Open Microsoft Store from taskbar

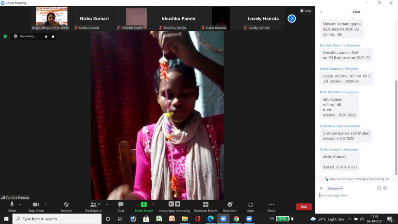tap(146, 219)
